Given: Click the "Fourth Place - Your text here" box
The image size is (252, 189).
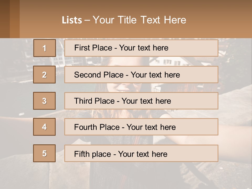Looking at the screenshot, I should coord(141,127).
